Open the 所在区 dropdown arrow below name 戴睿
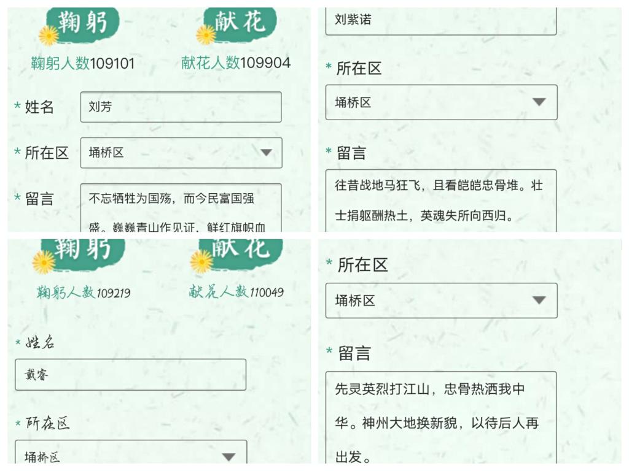The width and height of the screenshot is (629, 471). coord(229,457)
